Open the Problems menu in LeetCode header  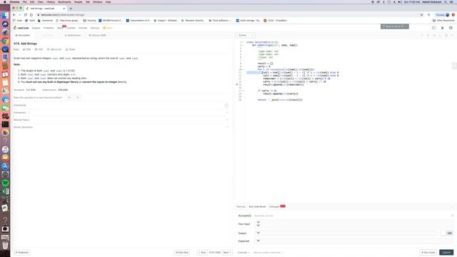pyautogui.click(x=49, y=28)
